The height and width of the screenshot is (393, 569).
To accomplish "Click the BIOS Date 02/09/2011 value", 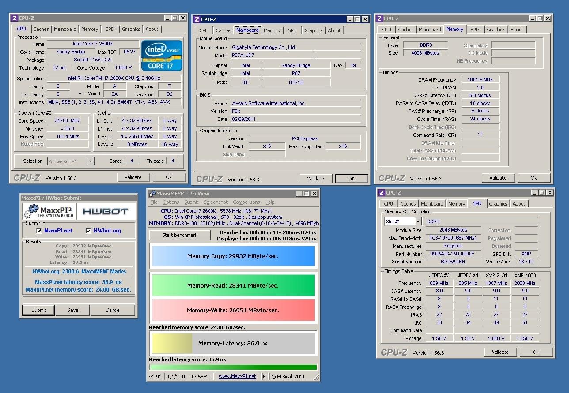I will coord(296,119).
